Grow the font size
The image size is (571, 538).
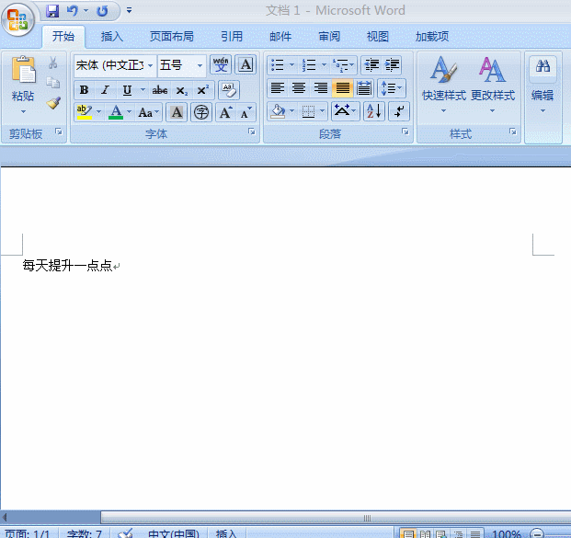coord(225,112)
